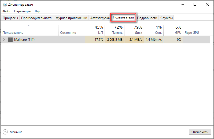Open the Вид menu
This screenshot has width=214, height=139.
(x=38, y=11)
